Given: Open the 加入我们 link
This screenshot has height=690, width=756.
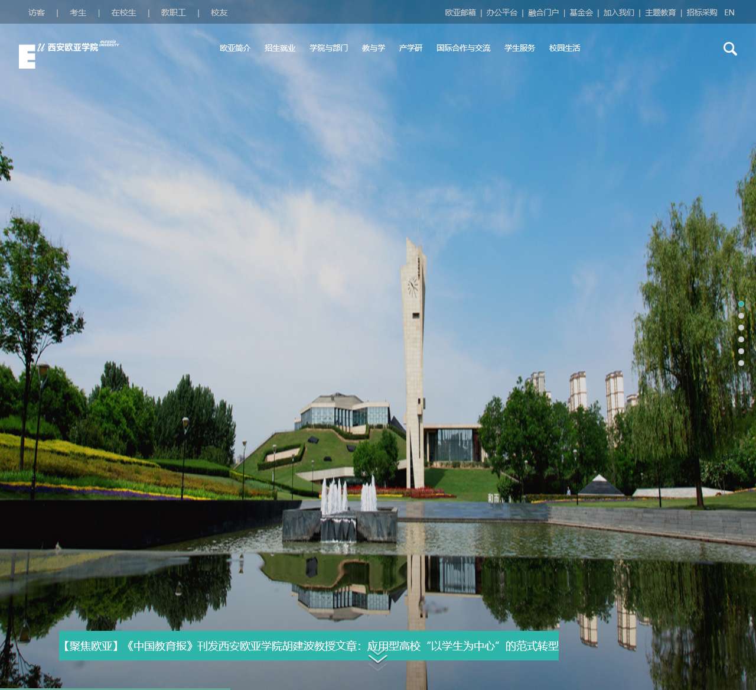Looking at the screenshot, I should point(619,12).
